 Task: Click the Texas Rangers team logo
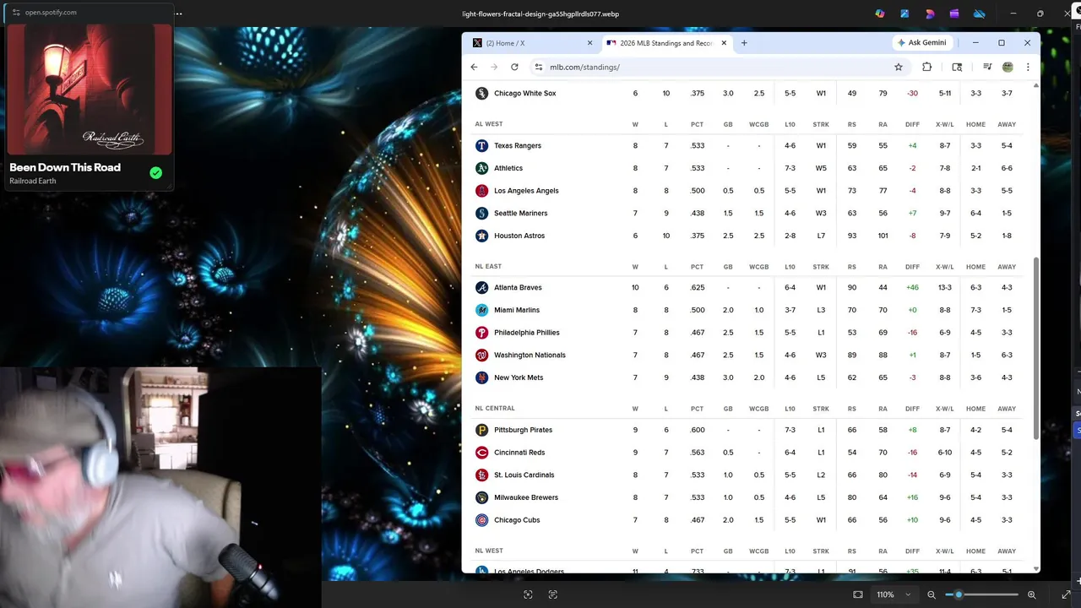(481, 145)
